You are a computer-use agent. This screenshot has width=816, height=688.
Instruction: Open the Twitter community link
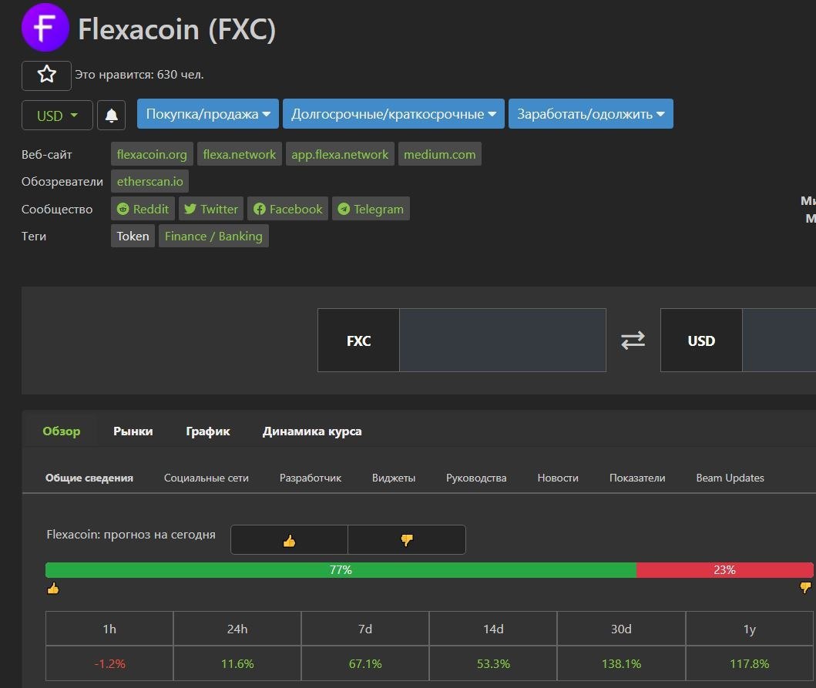click(x=211, y=209)
